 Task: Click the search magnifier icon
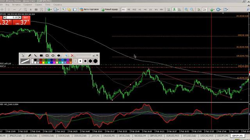coord(248,9)
